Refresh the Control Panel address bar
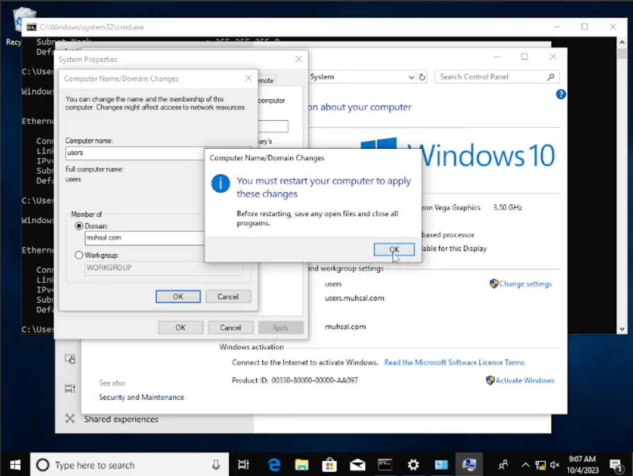 pyautogui.click(x=422, y=77)
